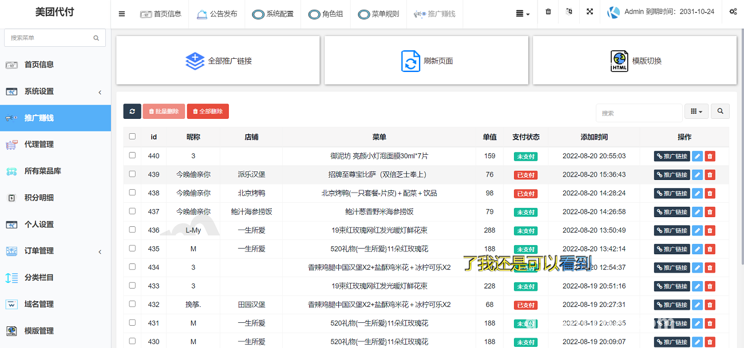Click the 已支付 status badge in row 439
This screenshot has height=348, width=744.
click(525, 175)
